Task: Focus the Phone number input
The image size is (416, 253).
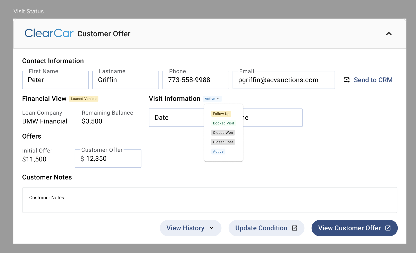Action: pyautogui.click(x=196, y=80)
